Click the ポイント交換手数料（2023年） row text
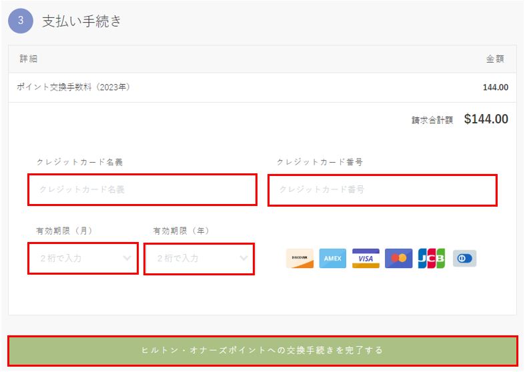Screen dimensions: 525x372 pyautogui.click(x=73, y=87)
